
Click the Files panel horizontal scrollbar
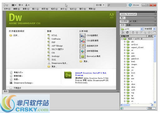(x=137, y=105)
